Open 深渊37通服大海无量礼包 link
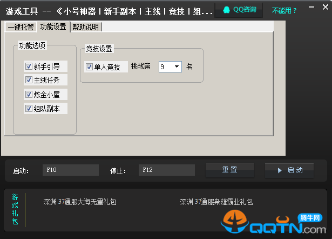Screen dimensions: 332x239 [x=80, y=202]
